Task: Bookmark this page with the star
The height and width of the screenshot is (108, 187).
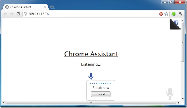Action: (166, 14)
